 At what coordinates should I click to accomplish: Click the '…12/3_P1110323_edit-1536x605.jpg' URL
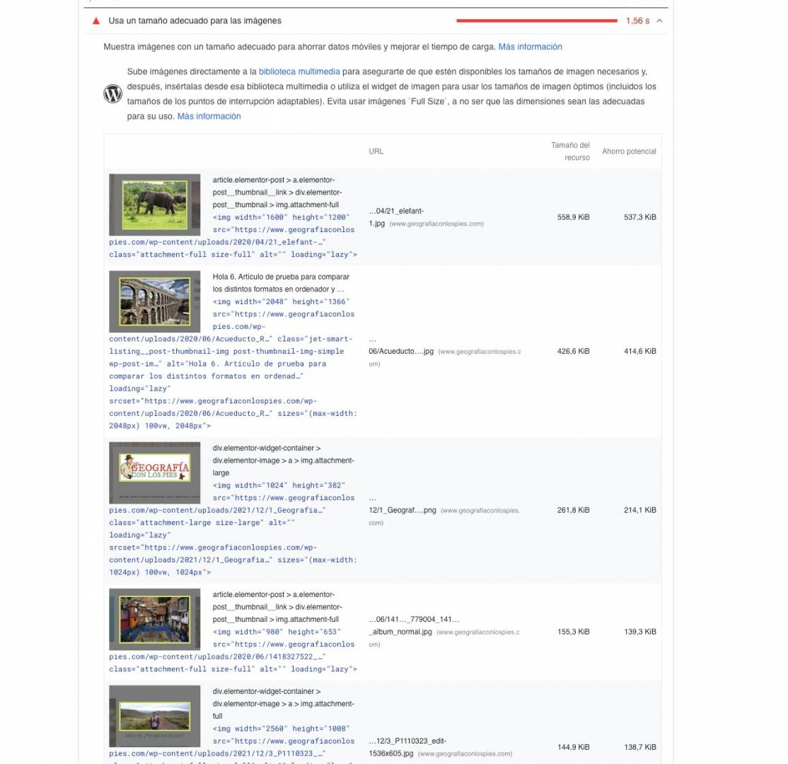[x=407, y=748]
